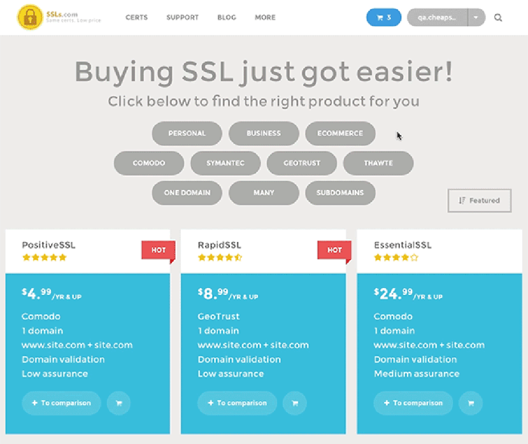
Task: Open the qa.cheaps... account button
Action: click(x=437, y=17)
